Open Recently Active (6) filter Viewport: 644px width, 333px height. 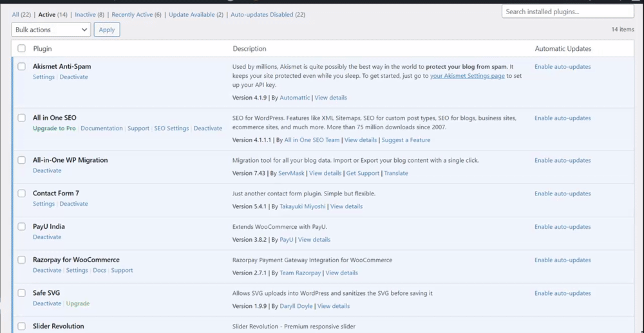click(x=137, y=15)
